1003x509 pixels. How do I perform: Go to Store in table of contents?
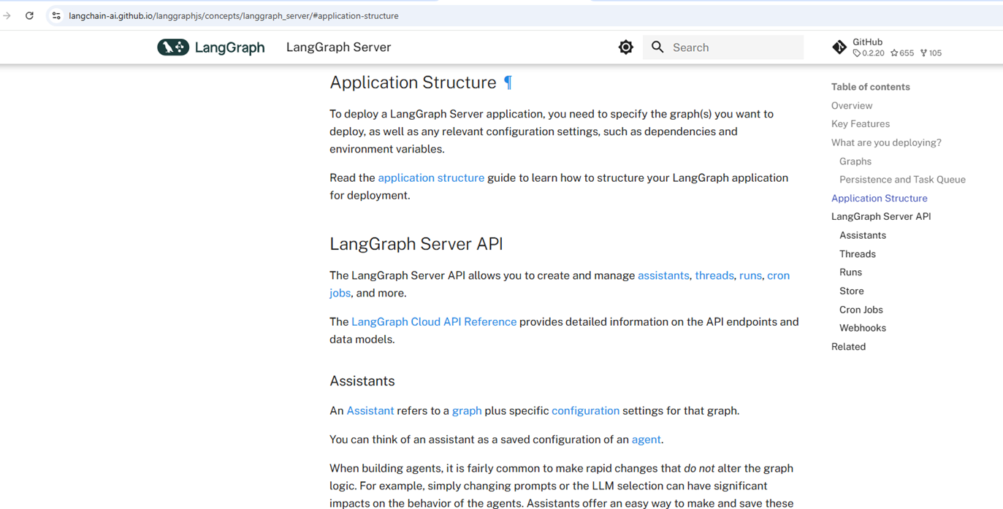tap(852, 291)
